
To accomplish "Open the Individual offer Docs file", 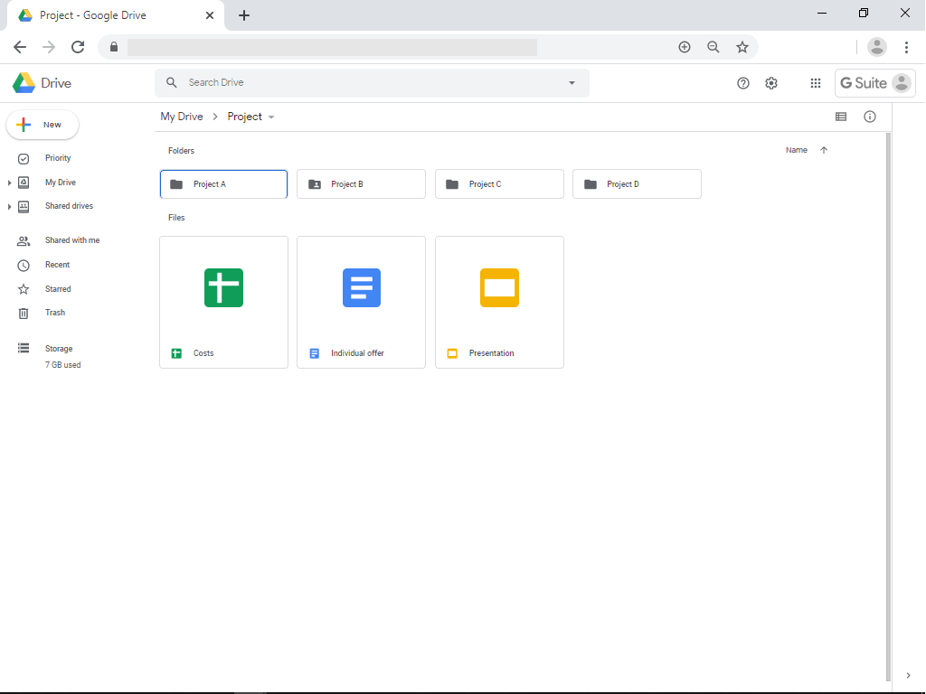I will point(361,287).
